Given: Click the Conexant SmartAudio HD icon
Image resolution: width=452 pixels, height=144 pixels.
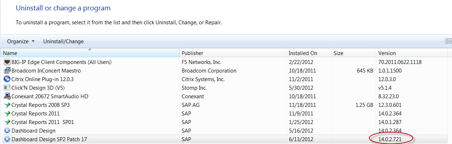Looking at the screenshot, I should (x=6, y=96).
